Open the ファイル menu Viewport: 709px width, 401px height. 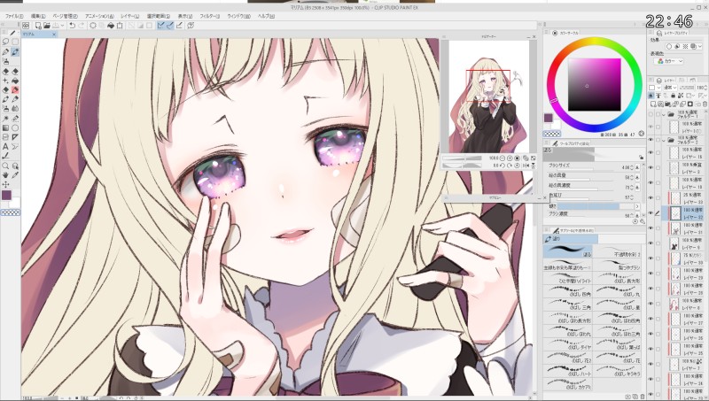14,16
